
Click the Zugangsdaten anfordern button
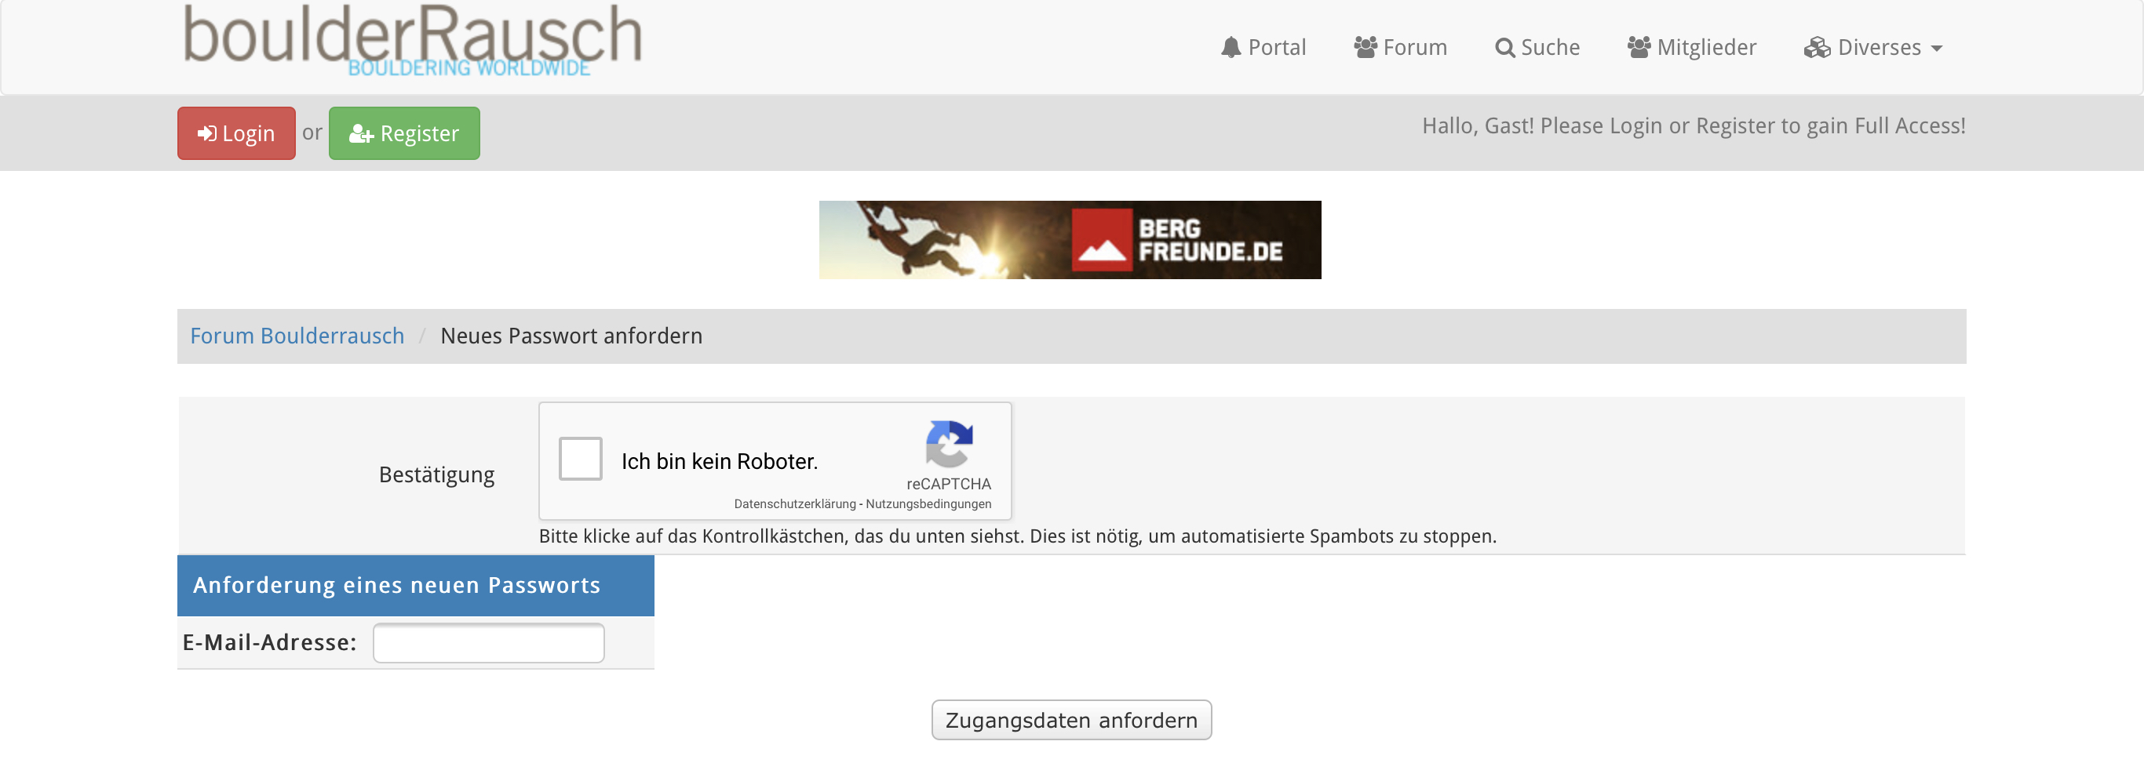pyautogui.click(x=1071, y=720)
